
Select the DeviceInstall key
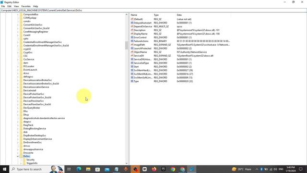(30, 91)
